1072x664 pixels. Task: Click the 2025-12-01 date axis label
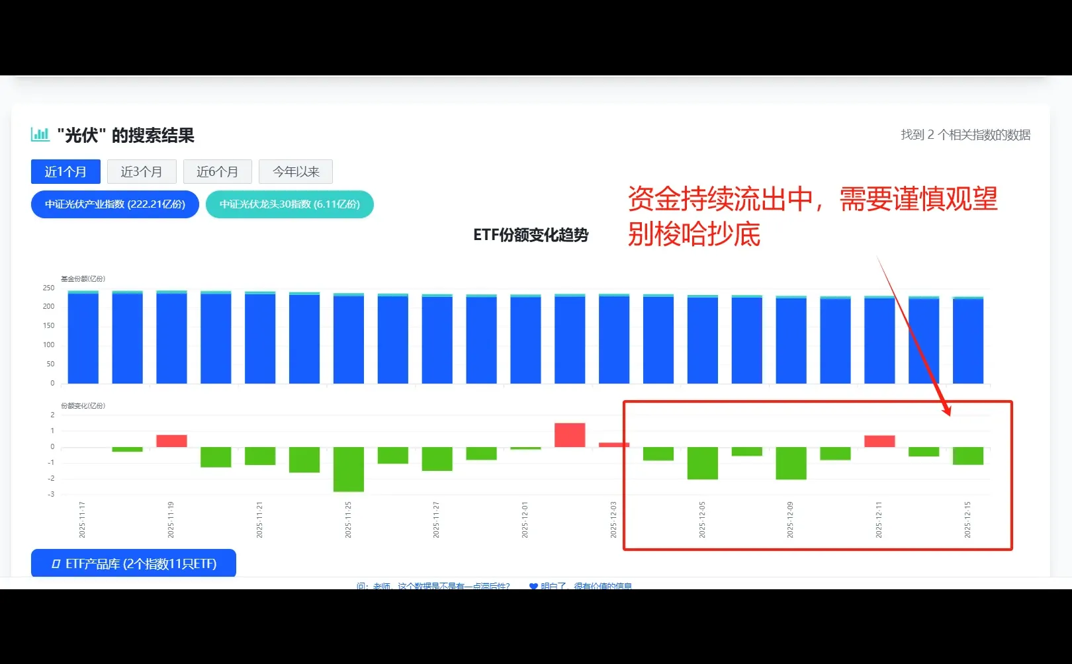pyautogui.click(x=525, y=520)
